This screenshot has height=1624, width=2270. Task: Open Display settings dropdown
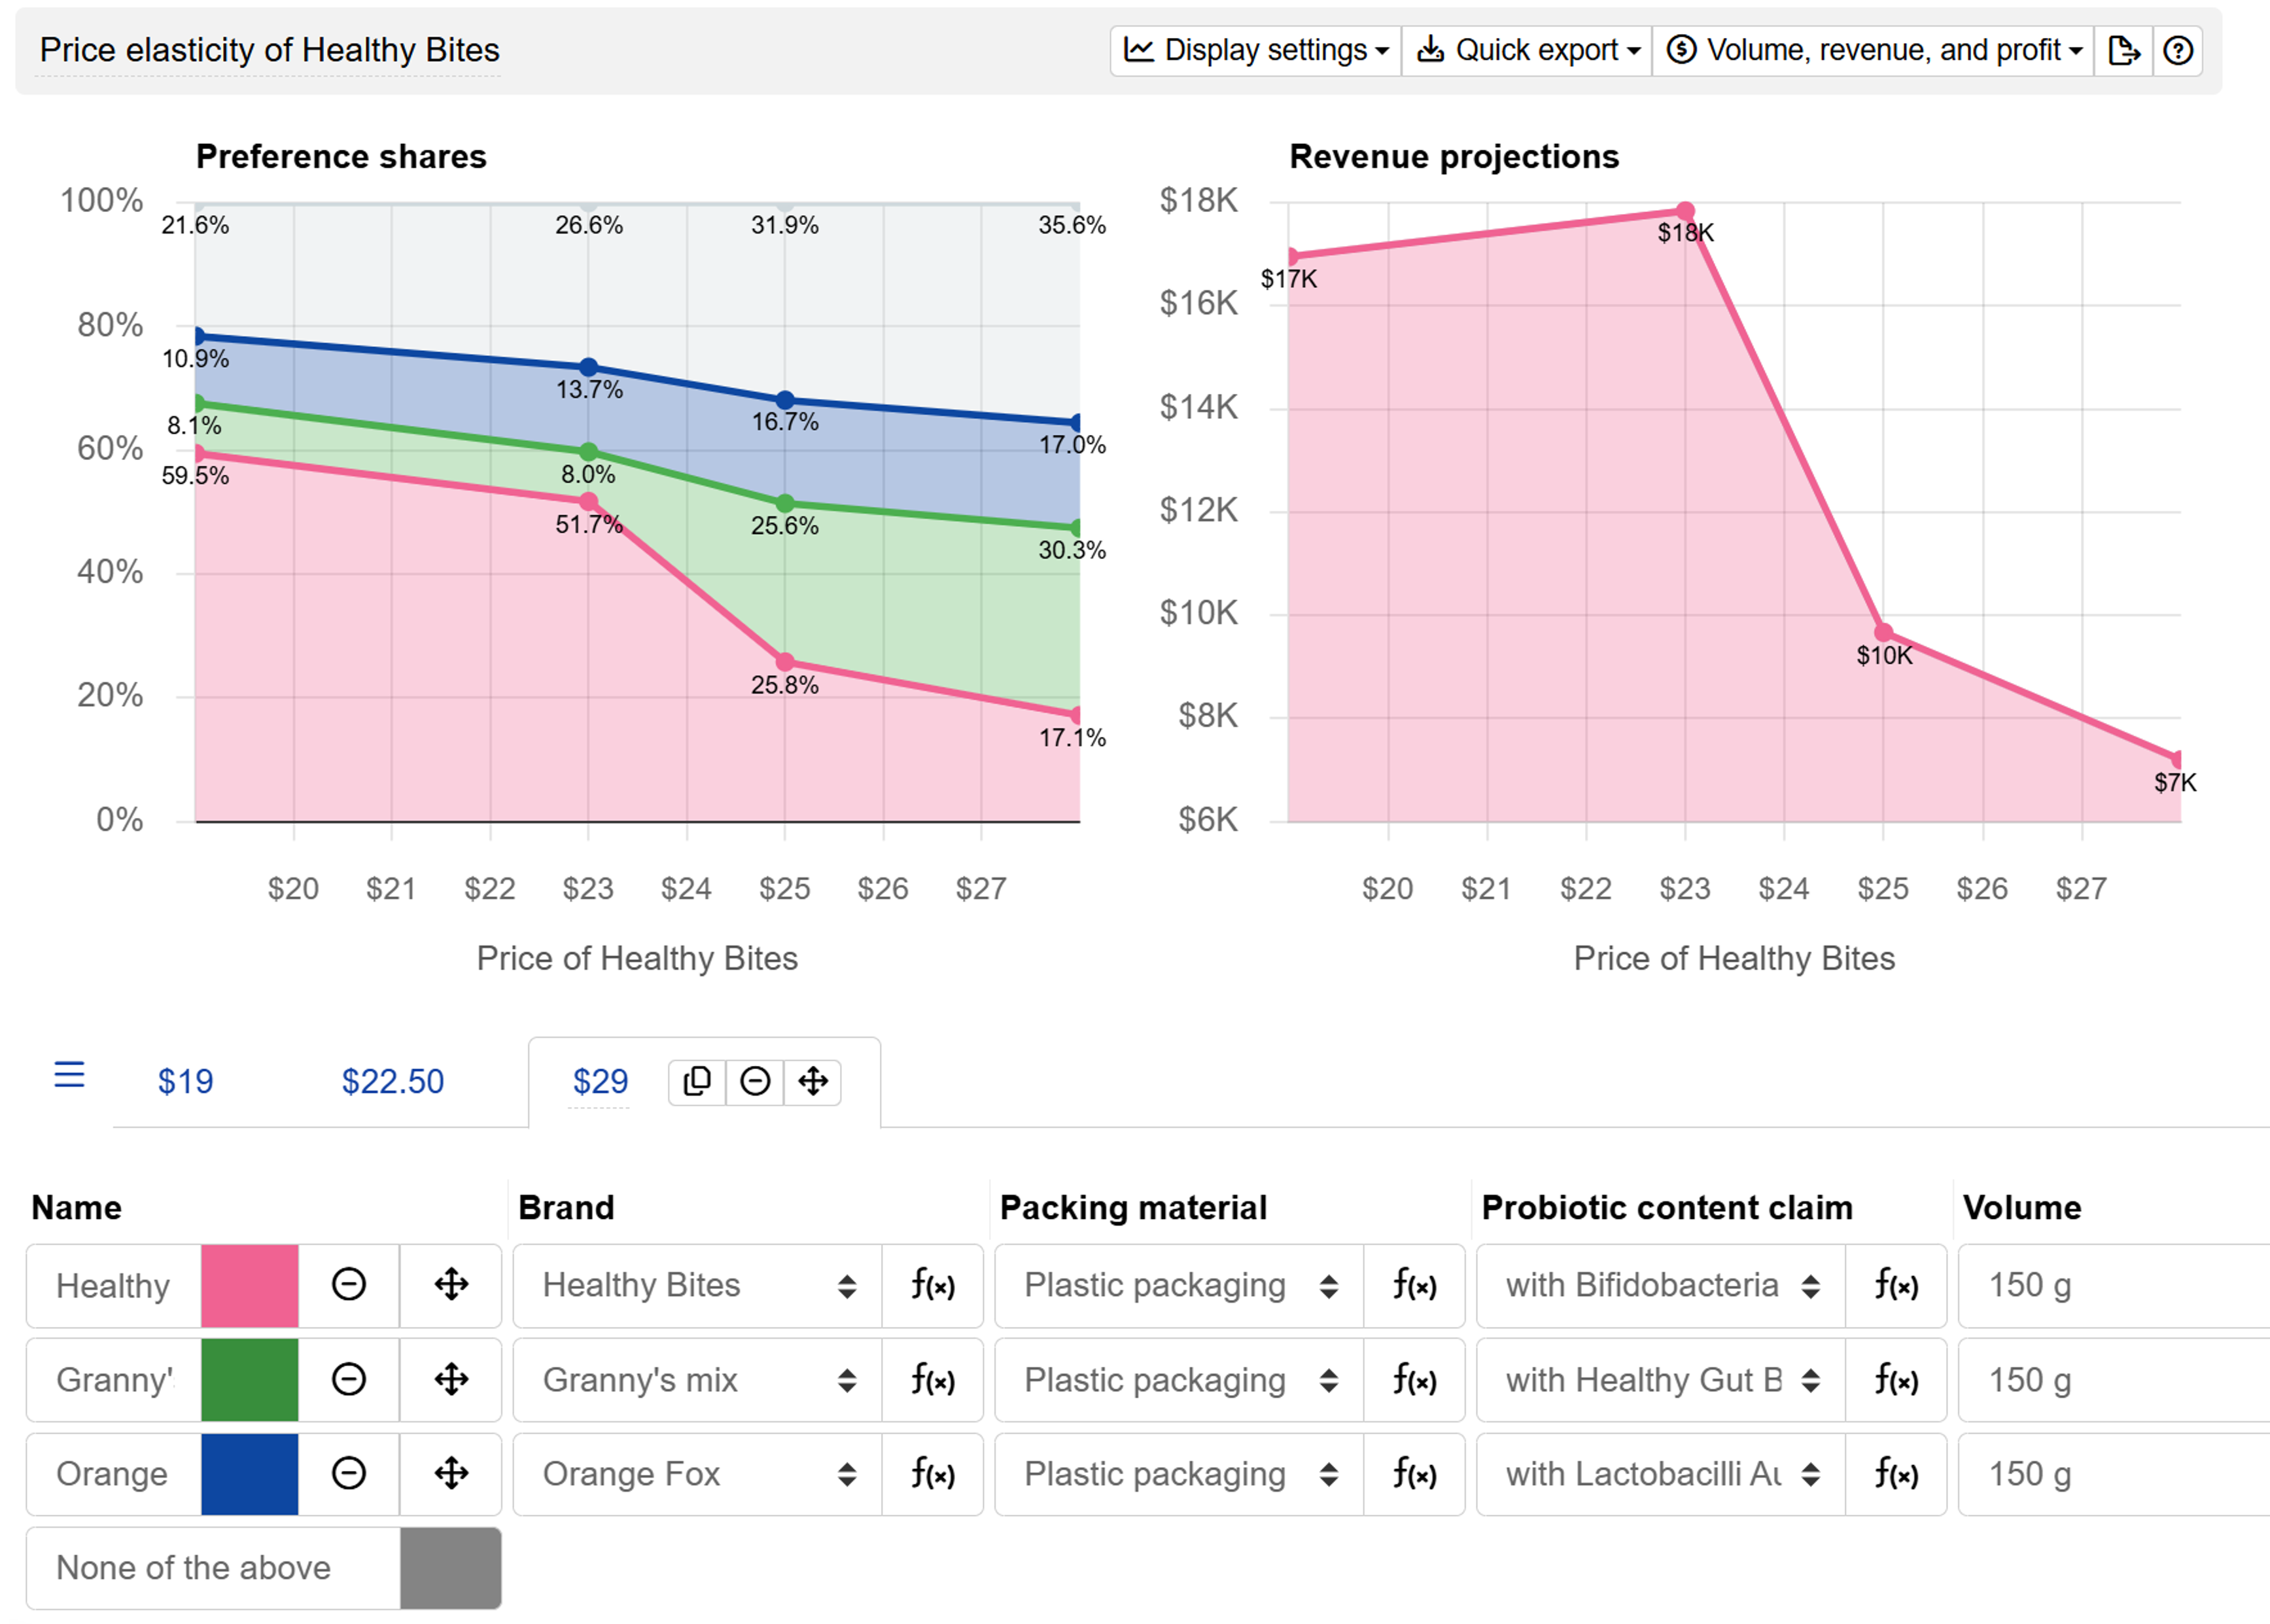(x=1255, y=50)
